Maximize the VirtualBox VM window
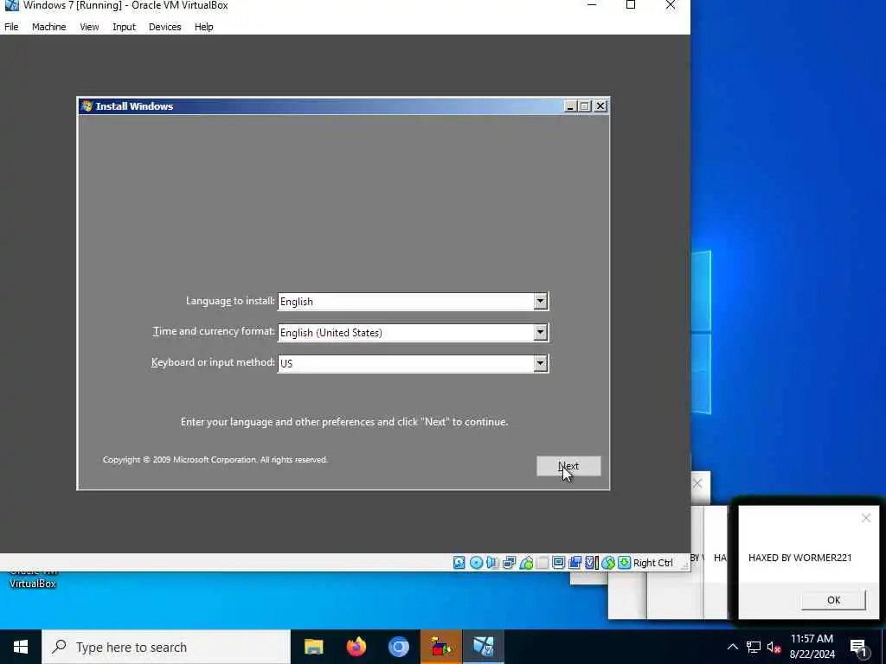This screenshot has width=886, height=664. tap(631, 5)
